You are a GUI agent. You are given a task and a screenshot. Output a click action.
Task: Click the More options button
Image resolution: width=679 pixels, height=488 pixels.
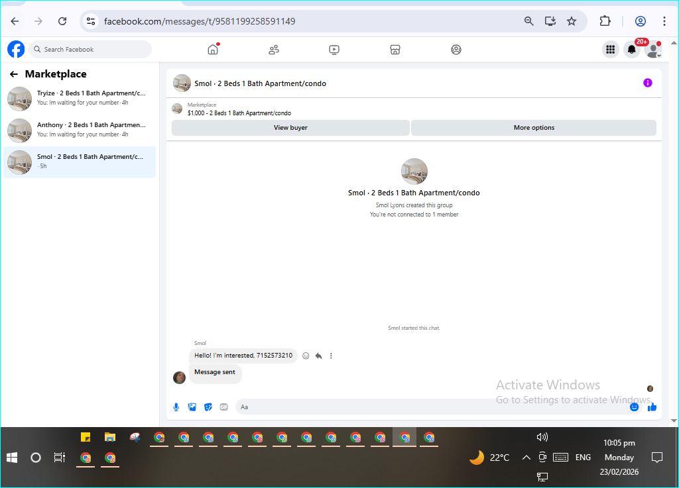click(x=534, y=128)
